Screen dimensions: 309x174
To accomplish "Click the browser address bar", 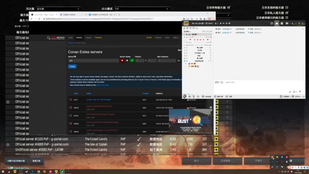I will tap(112, 19).
